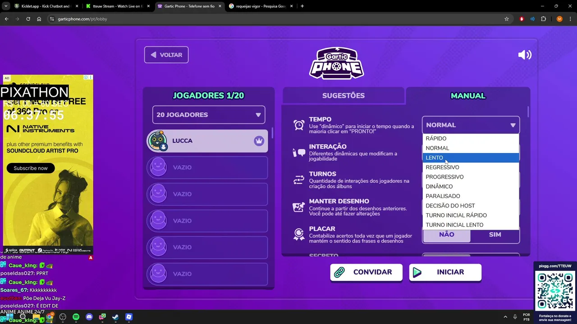This screenshot has width=577, height=324.
Task: Click Subscribe now in the ad
Action: click(31, 168)
